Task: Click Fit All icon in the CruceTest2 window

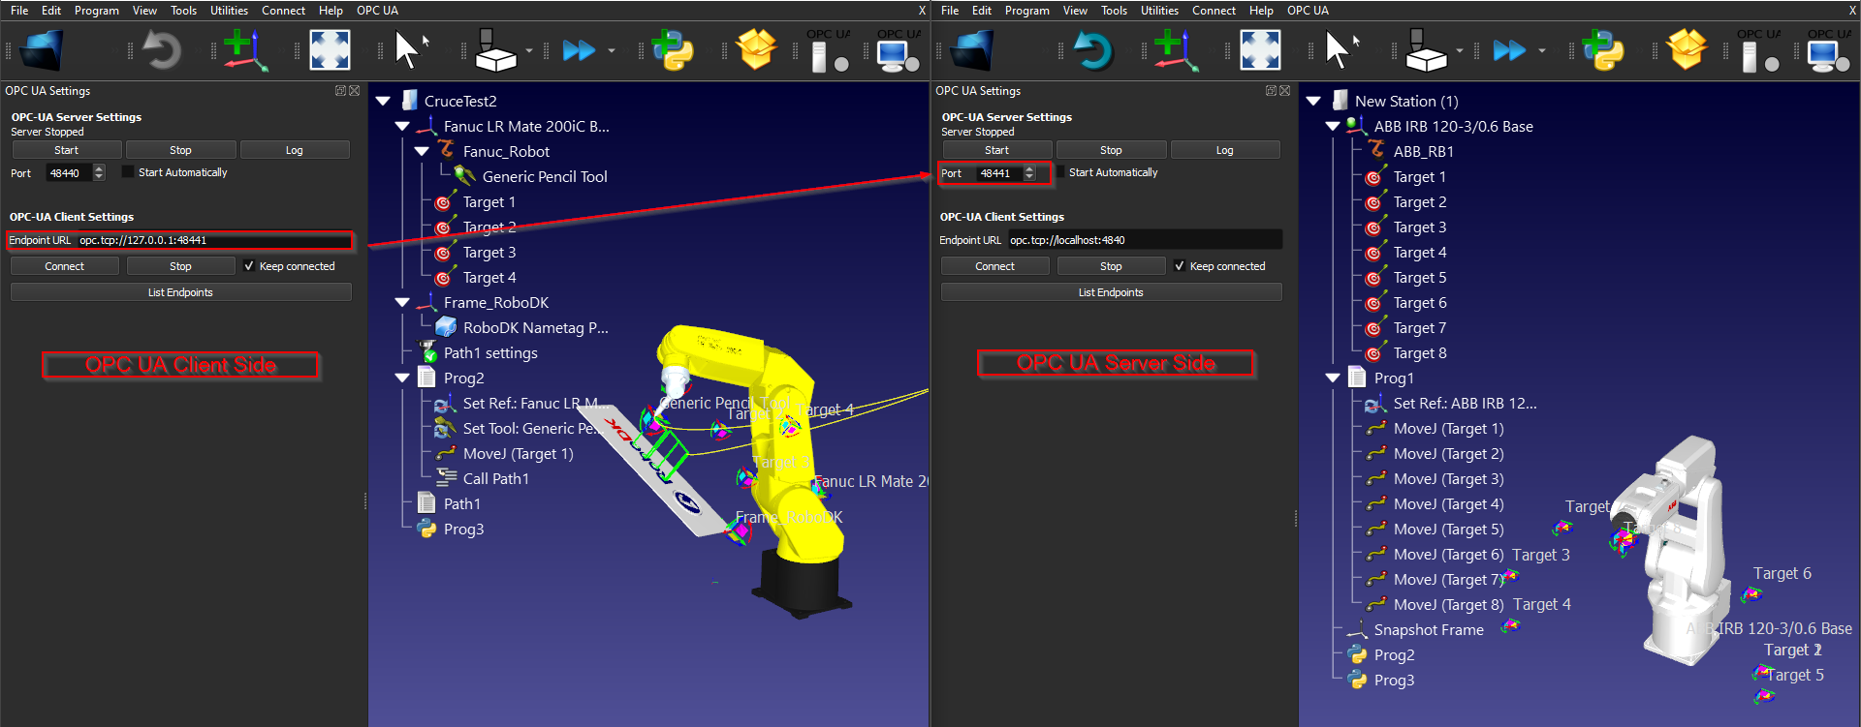Action: point(330,50)
